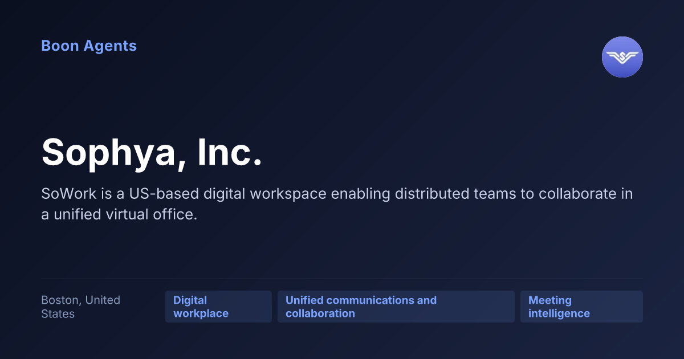
Task: Click the Boston, United States location text
Action: click(81, 307)
